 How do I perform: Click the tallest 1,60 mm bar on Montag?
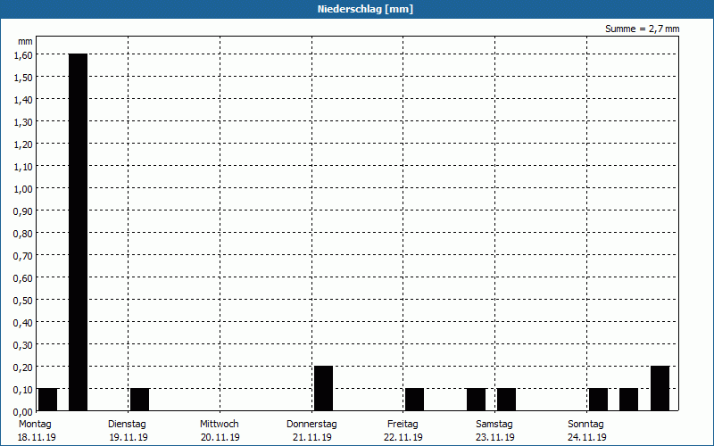click(x=78, y=232)
